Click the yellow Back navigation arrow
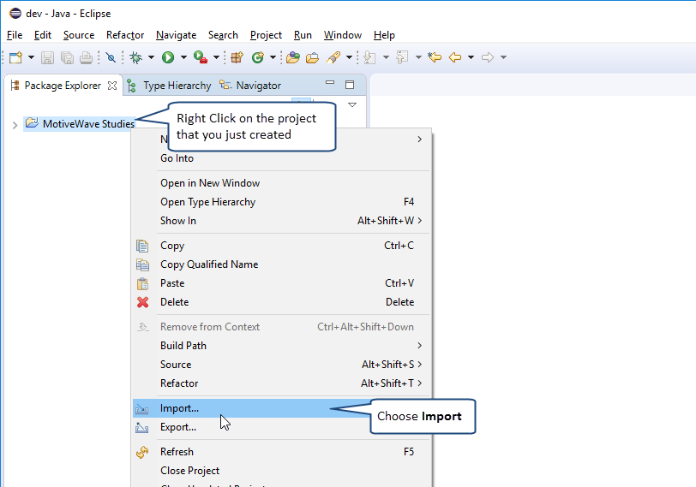 click(454, 57)
